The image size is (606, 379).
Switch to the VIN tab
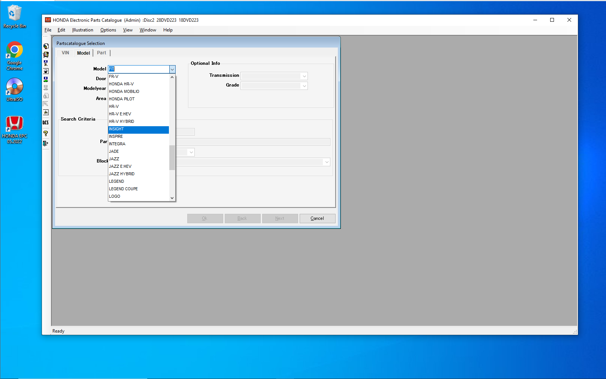pos(66,53)
